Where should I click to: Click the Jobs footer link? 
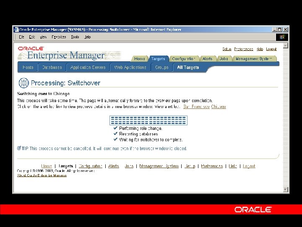(x=129, y=166)
